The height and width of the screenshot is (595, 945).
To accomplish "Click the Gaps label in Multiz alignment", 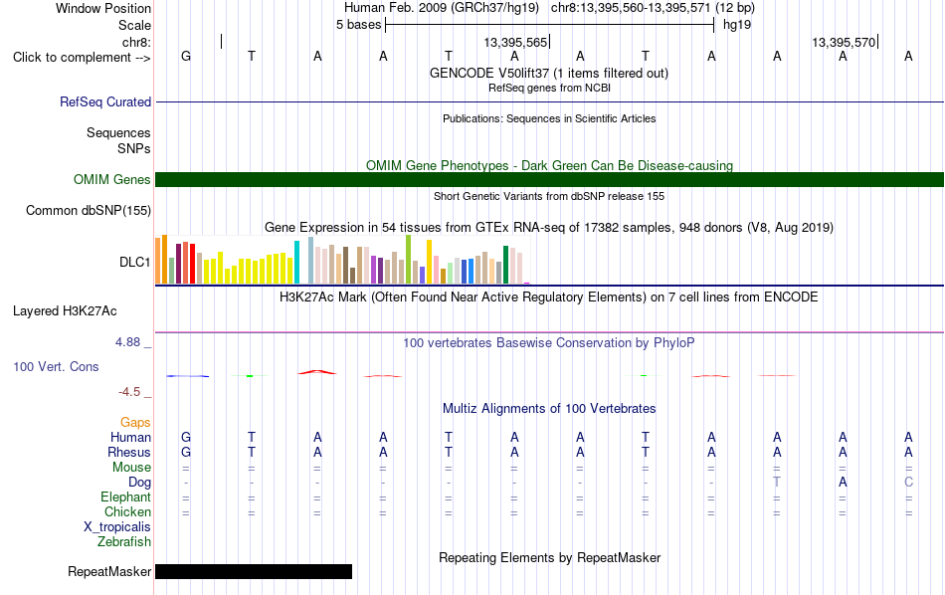I will 135,423.
